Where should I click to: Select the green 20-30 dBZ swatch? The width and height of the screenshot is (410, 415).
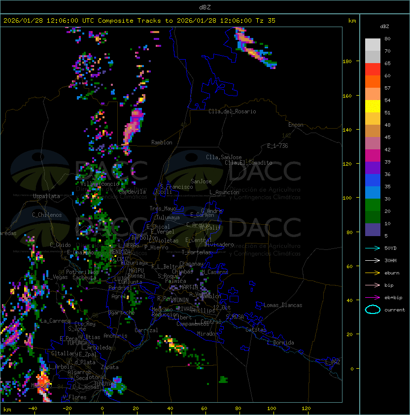tap(373, 205)
